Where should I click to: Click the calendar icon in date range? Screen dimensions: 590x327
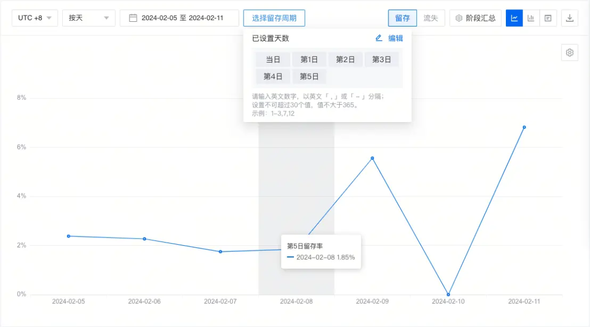pos(133,18)
